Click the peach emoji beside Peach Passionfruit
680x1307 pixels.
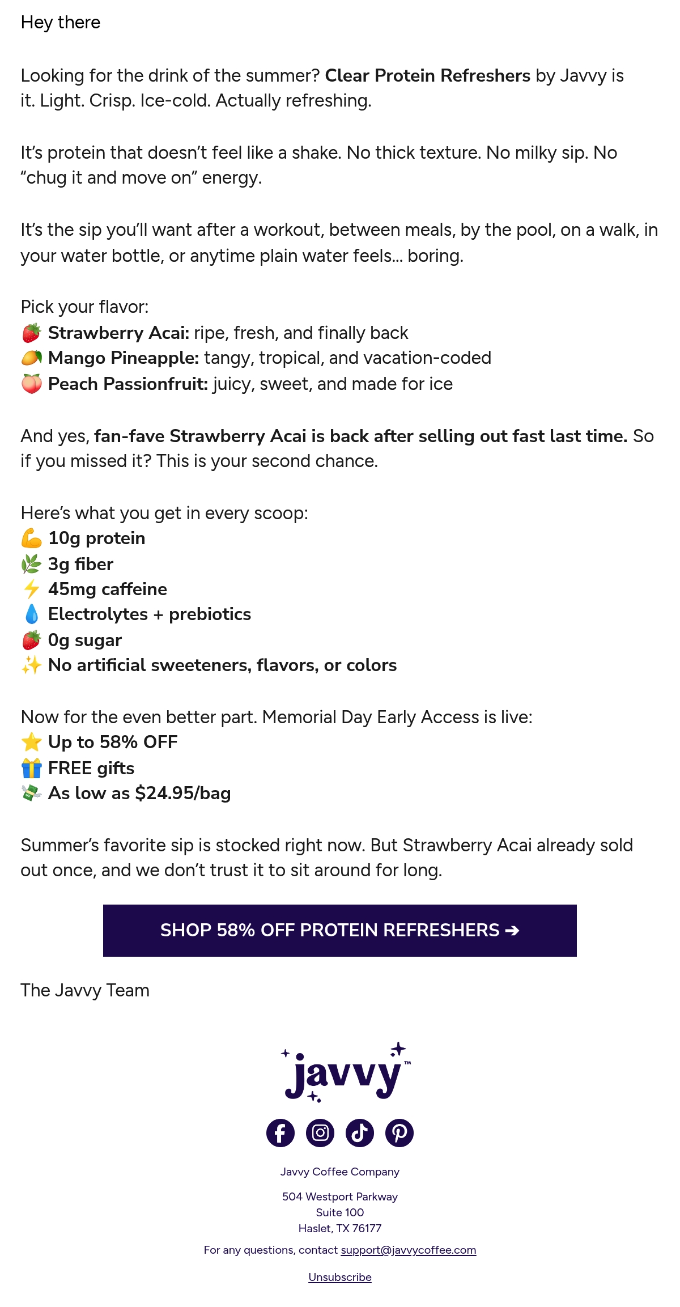pyautogui.click(x=32, y=384)
